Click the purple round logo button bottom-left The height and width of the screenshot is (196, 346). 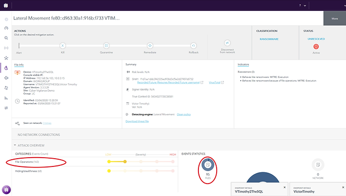(6, 190)
